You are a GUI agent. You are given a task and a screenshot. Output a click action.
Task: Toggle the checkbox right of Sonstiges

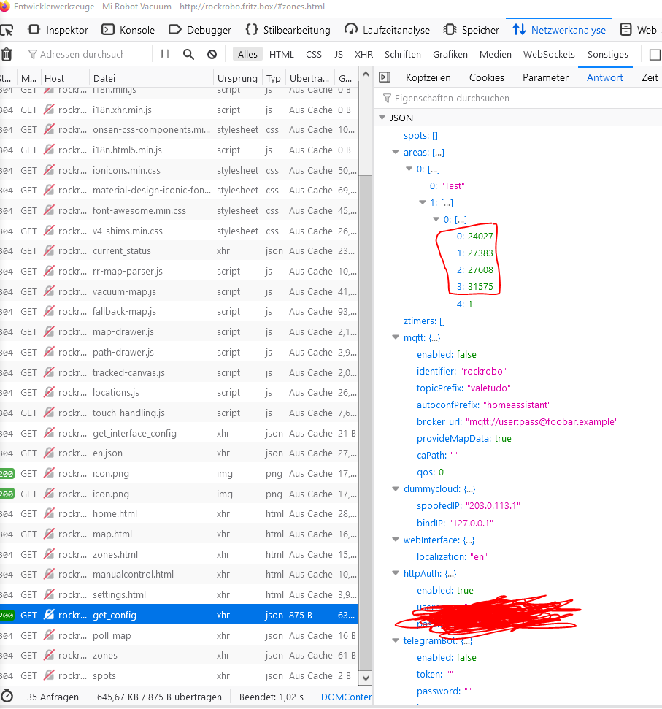point(655,55)
